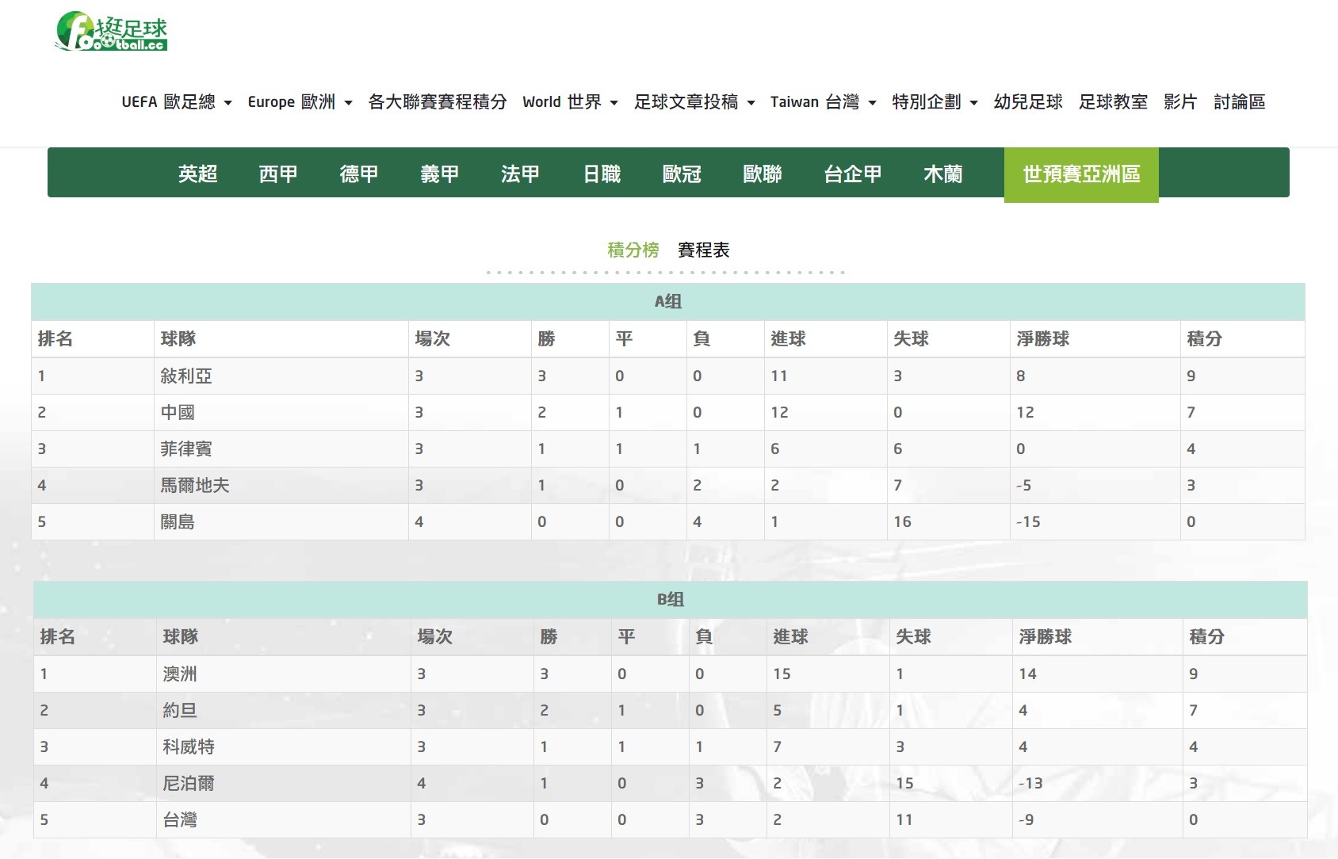Expand the World 世界 dropdown
Screen dimensions: 1338x859
(570, 102)
